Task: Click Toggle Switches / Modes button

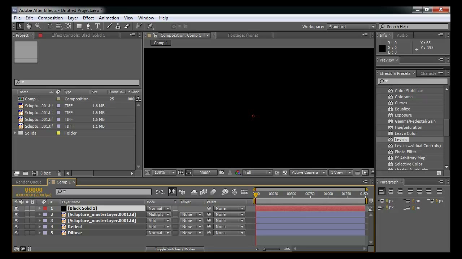Action: tap(175, 249)
